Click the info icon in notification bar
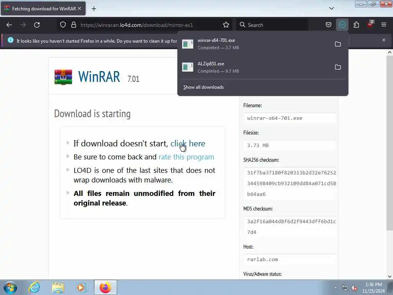 pos(10,40)
